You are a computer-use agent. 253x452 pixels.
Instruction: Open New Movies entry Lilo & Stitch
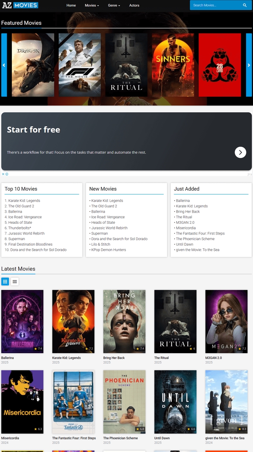tap(100, 244)
